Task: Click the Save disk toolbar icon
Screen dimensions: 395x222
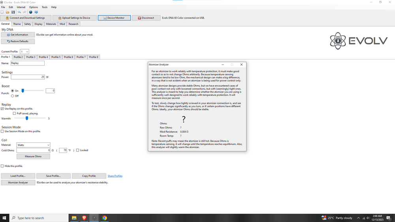Action: (13, 12)
